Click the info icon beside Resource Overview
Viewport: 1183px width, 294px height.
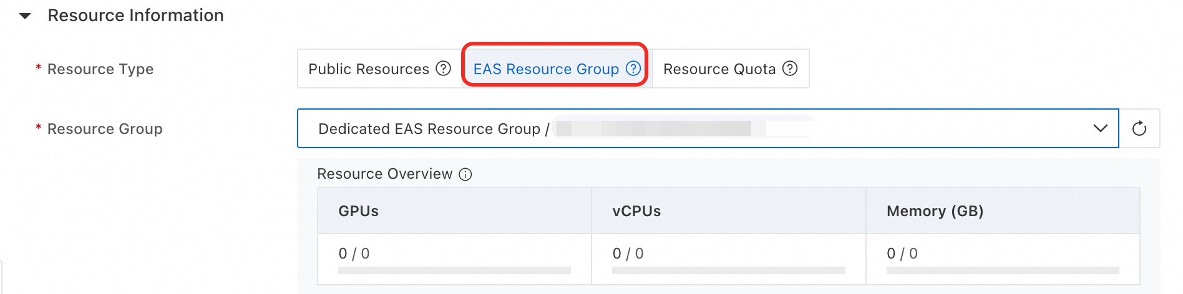[465, 174]
